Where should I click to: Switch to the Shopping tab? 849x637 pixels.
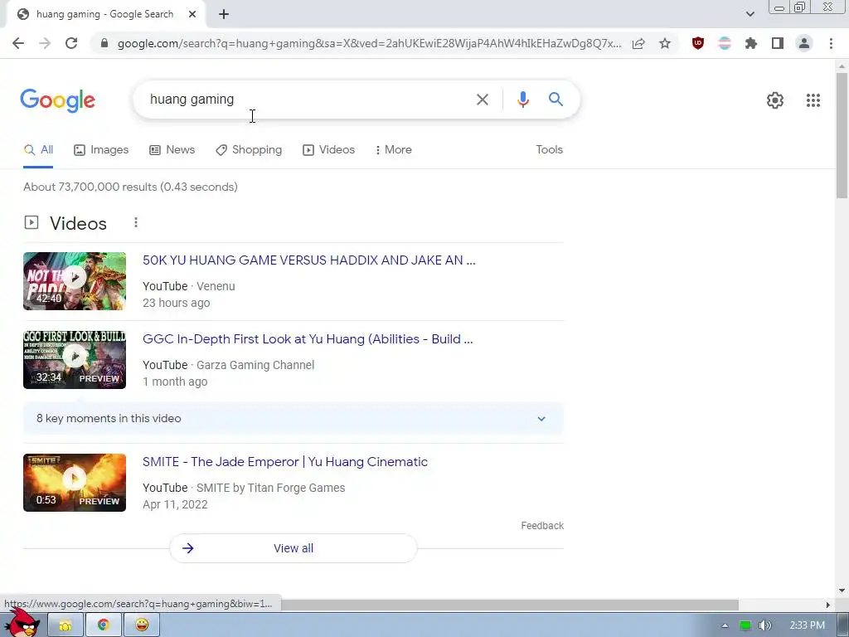[249, 150]
